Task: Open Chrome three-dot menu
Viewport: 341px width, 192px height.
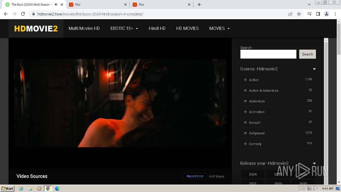Action: point(335,14)
